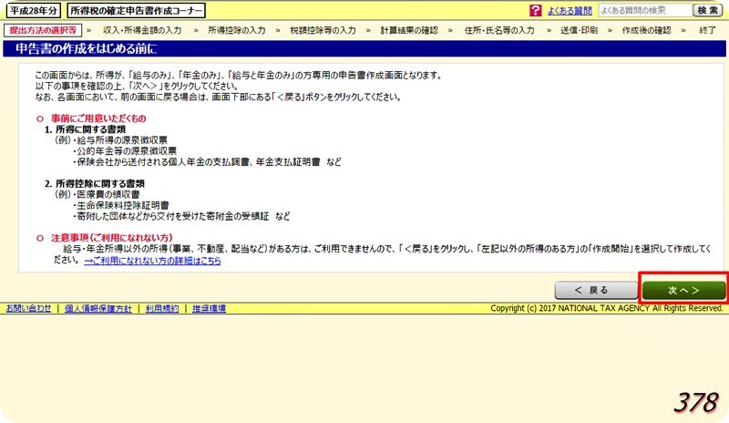729x423 pixels.
Task: Open the 推奨環境 footer link
Action: coord(209,308)
